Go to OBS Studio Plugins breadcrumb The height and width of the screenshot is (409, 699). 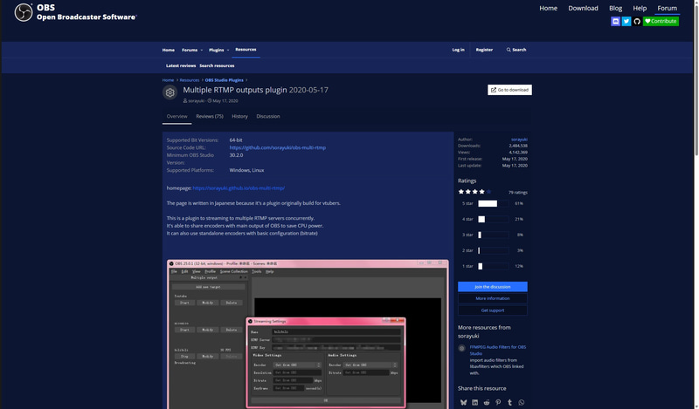pyautogui.click(x=225, y=80)
